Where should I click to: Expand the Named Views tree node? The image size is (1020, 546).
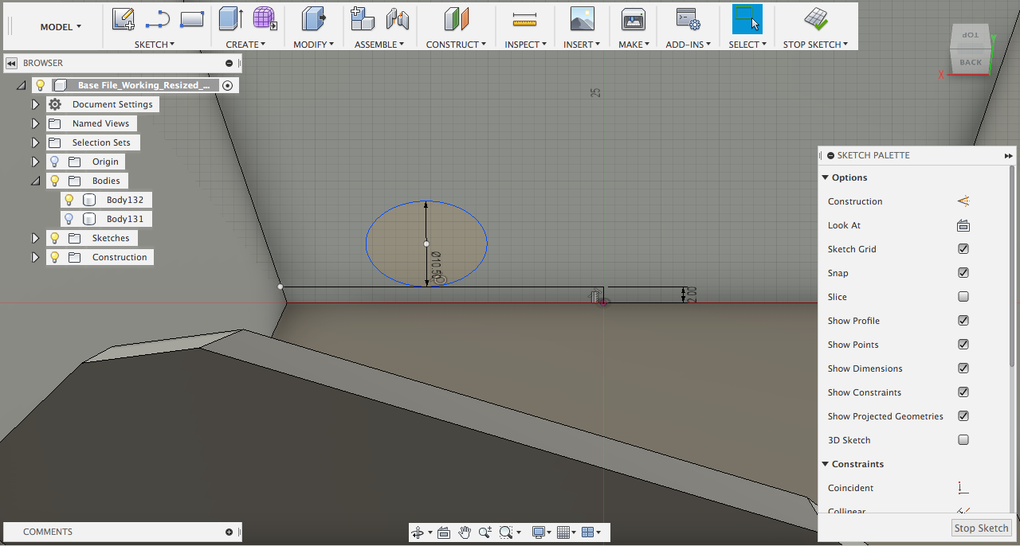(x=35, y=123)
